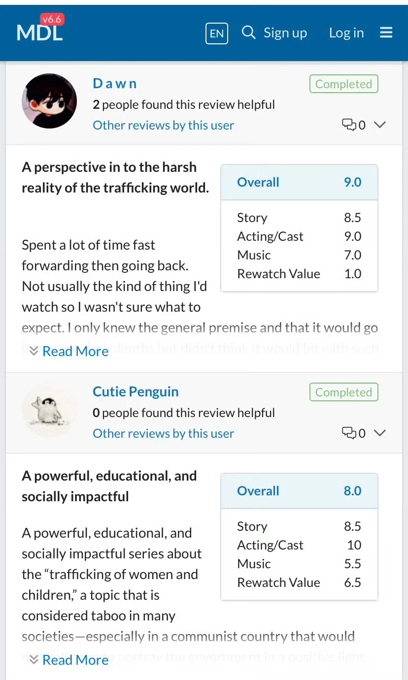Open Dawn's user profile name link
The height and width of the screenshot is (680, 408).
click(x=115, y=83)
